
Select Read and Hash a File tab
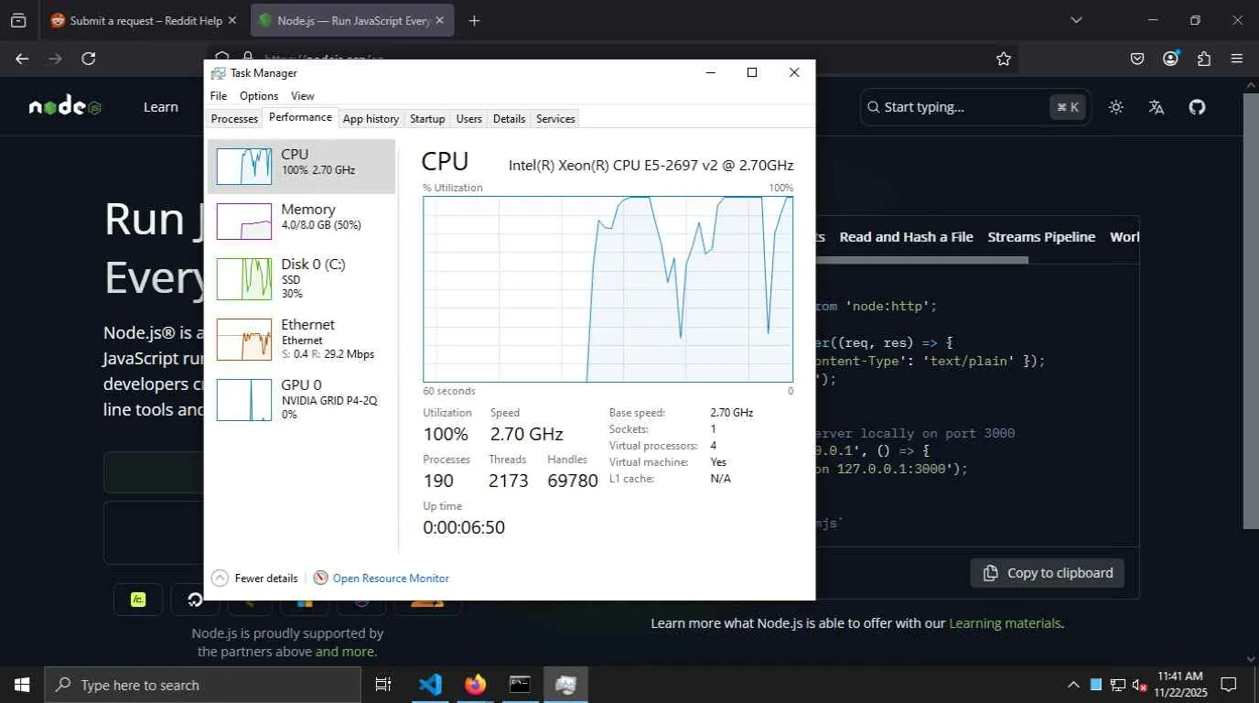point(906,237)
